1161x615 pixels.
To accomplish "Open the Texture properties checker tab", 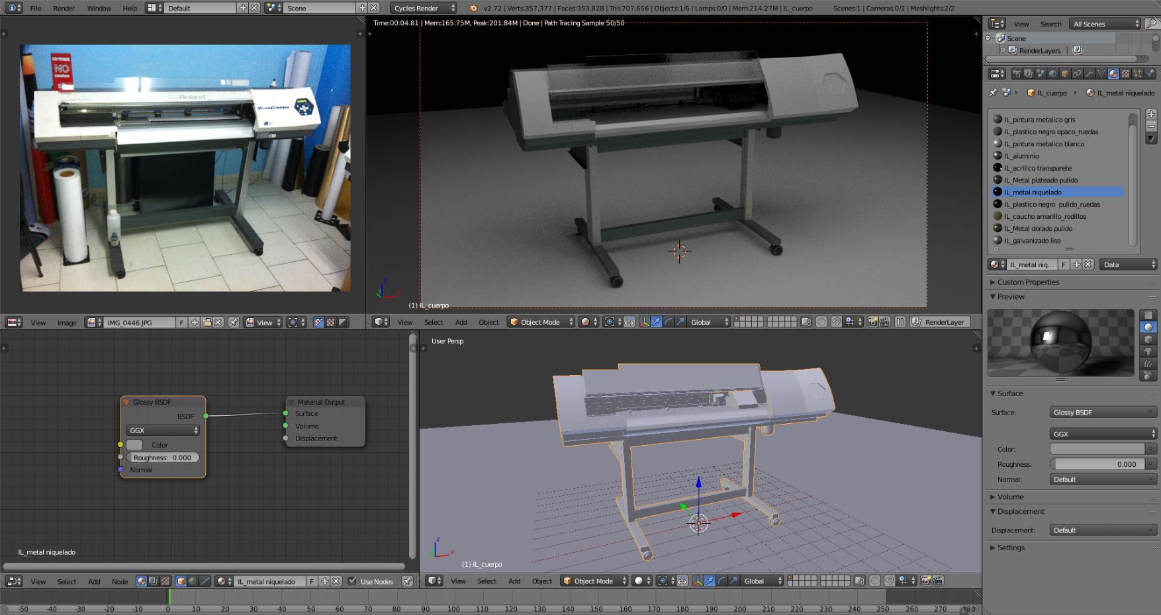I will [1125, 74].
